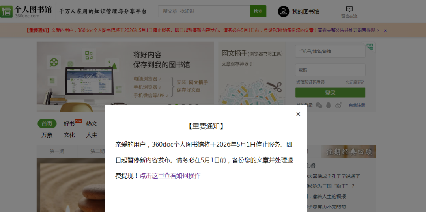Viewport: 426px width, 212px height.
Task: Switch to QR code login icon
Action: 370,47
